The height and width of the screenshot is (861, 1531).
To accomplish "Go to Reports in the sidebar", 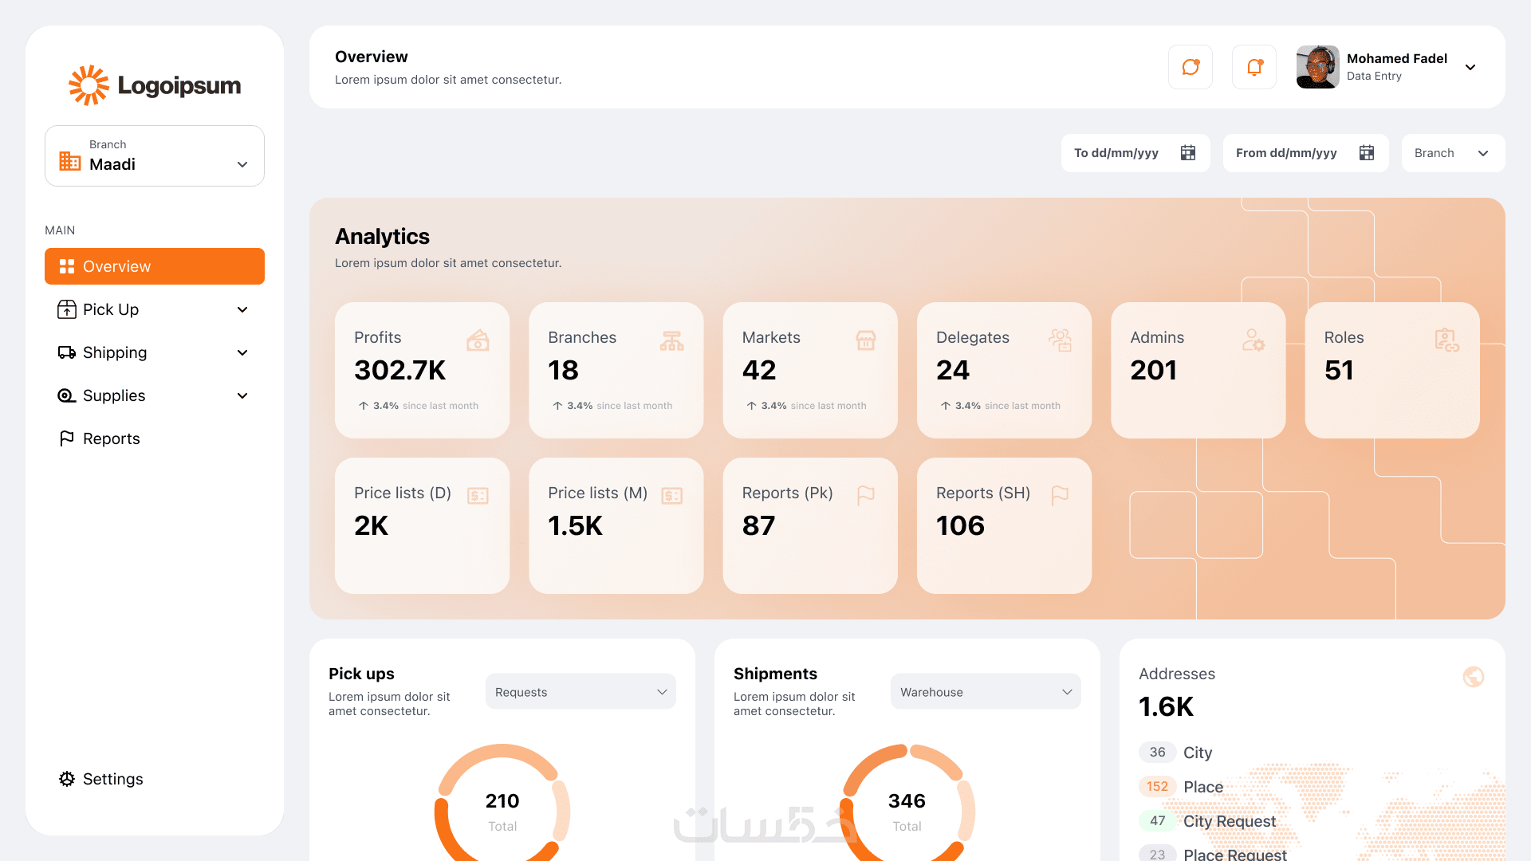I will (111, 438).
